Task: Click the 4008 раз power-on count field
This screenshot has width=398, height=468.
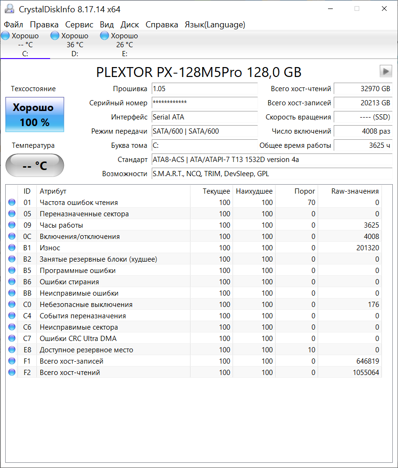Action: [x=363, y=131]
